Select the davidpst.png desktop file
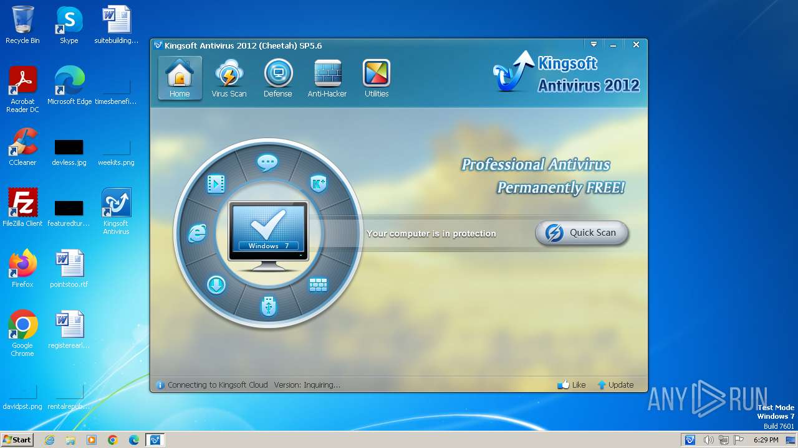Screen dimensions: 798x448 point(22,396)
